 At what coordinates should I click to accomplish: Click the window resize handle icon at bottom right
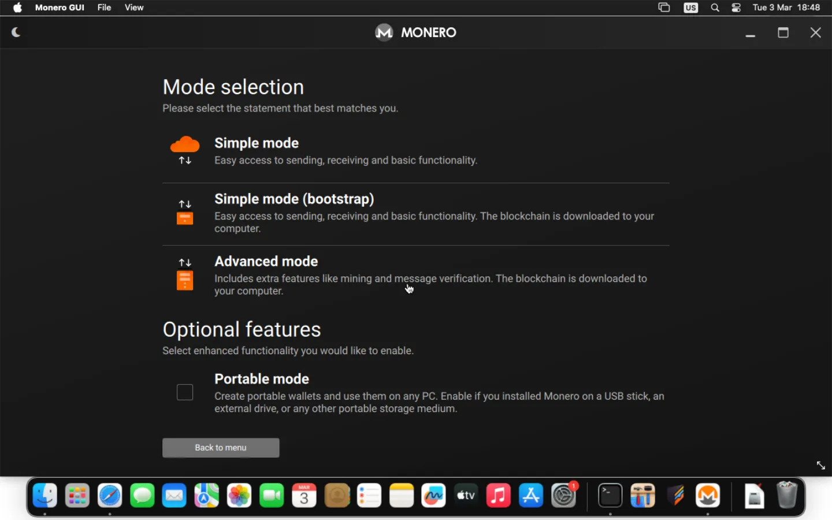tap(820, 465)
